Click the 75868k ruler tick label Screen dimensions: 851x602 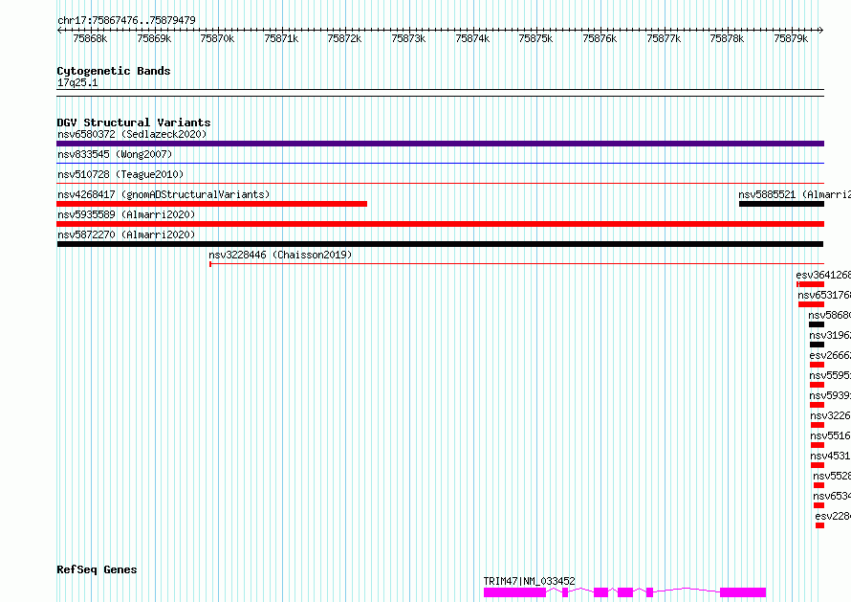coord(90,38)
